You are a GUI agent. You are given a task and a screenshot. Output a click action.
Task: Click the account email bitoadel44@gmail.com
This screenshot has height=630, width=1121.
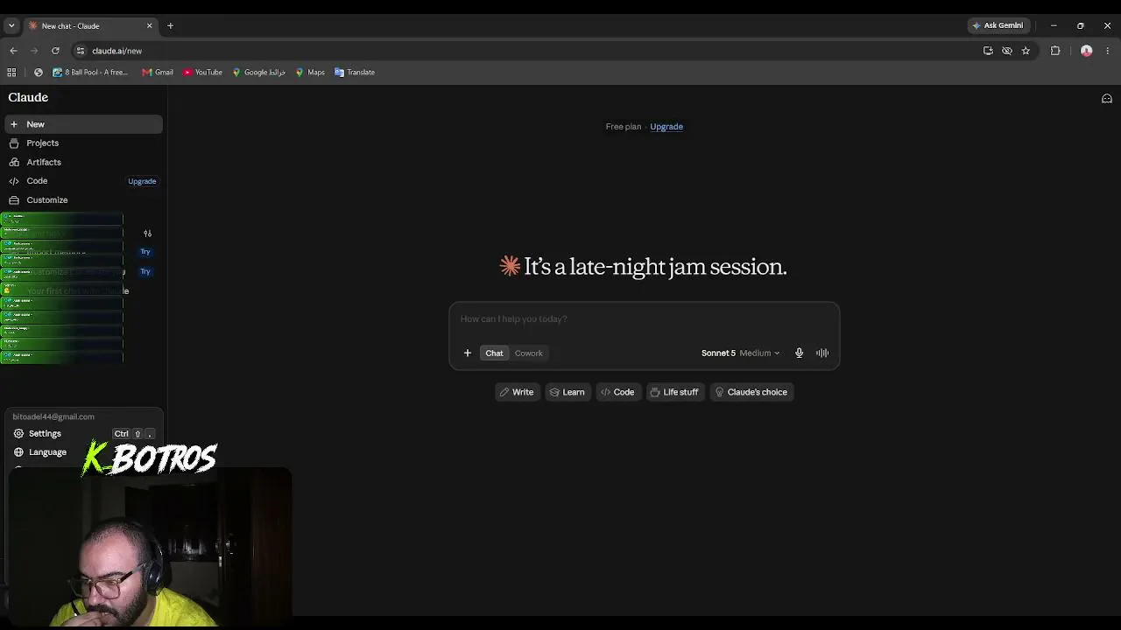click(53, 416)
